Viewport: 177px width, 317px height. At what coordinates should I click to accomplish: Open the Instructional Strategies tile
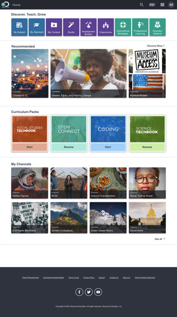(123, 27)
